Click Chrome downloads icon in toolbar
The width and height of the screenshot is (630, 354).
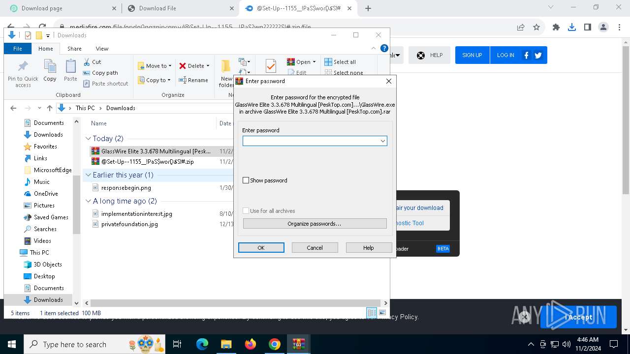[x=572, y=28]
